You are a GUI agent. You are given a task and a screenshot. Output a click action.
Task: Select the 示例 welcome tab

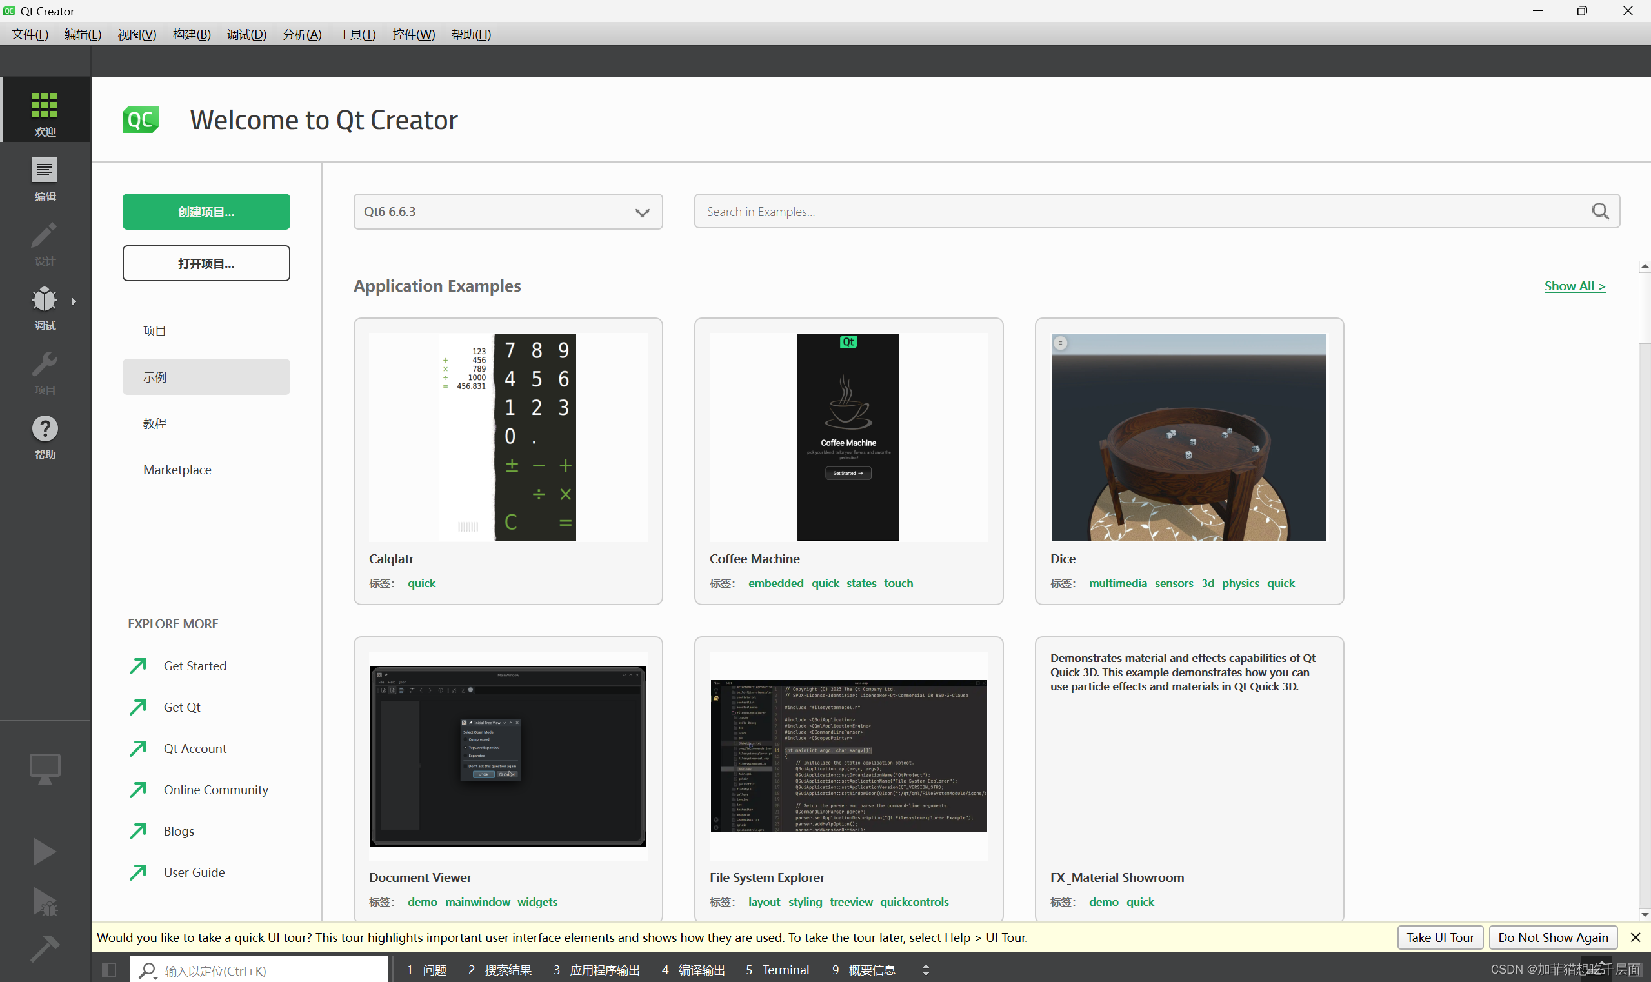point(206,377)
